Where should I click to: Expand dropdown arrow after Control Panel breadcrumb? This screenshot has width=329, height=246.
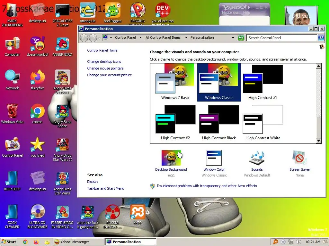(x=140, y=38)
